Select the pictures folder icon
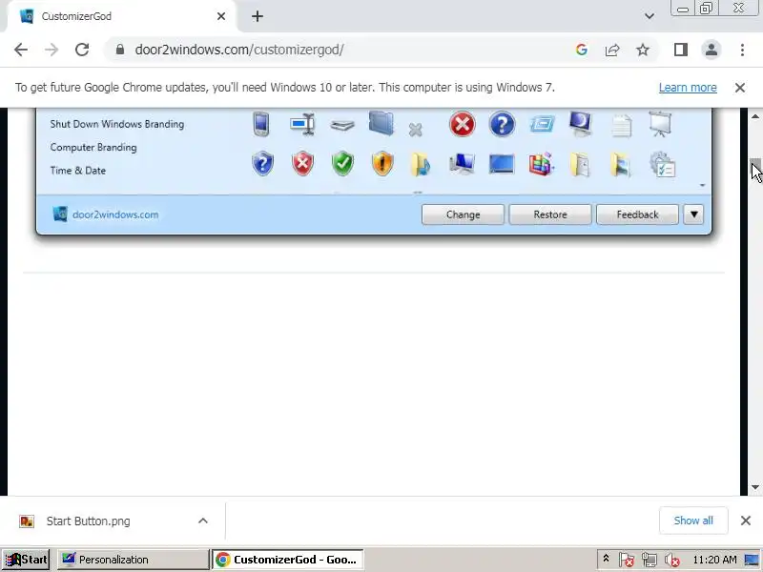 point(621,164)
